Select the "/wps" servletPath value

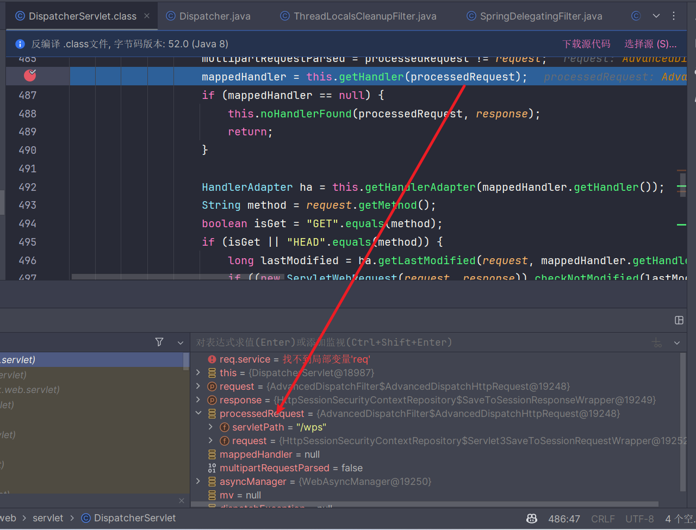[311, 427]
